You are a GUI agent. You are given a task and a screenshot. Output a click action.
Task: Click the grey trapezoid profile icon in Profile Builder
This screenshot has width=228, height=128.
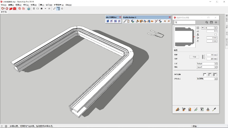(x=137, y=21)
